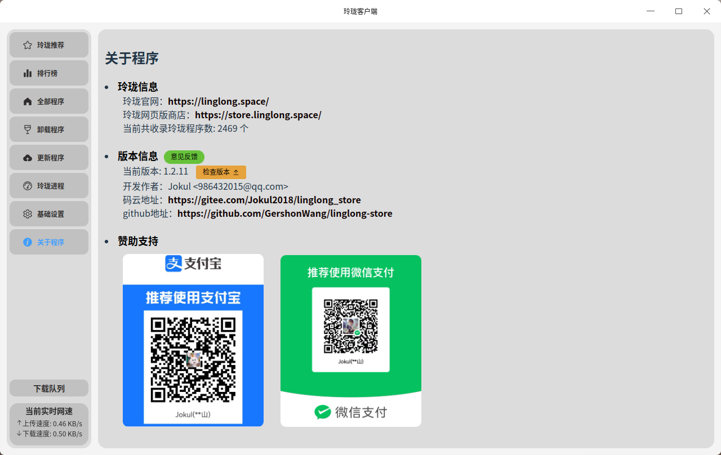
Task: Open the linglong.space official site link
Action: [x=219, y=101]
